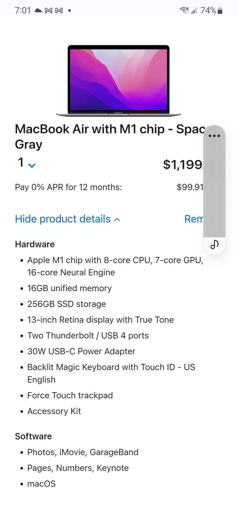Tap the battery icon in status bar

(220, 11)
